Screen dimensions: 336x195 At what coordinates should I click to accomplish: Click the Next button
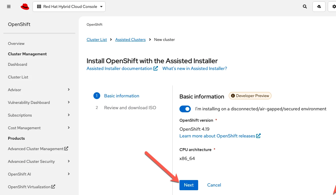point(189,185)
